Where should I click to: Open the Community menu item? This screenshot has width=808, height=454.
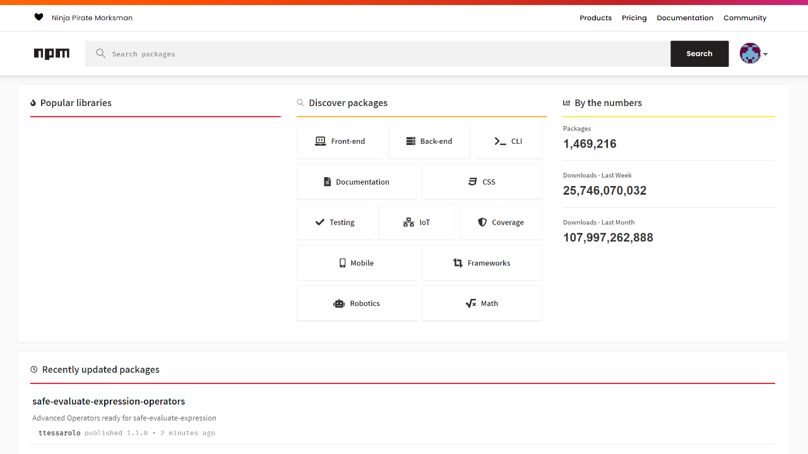point(745,18)
